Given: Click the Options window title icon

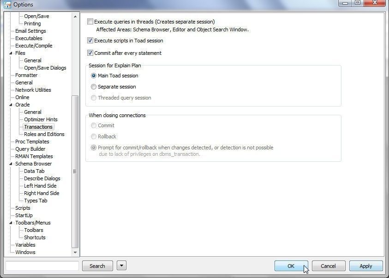Looking at the screenshot, I should 7,5.
